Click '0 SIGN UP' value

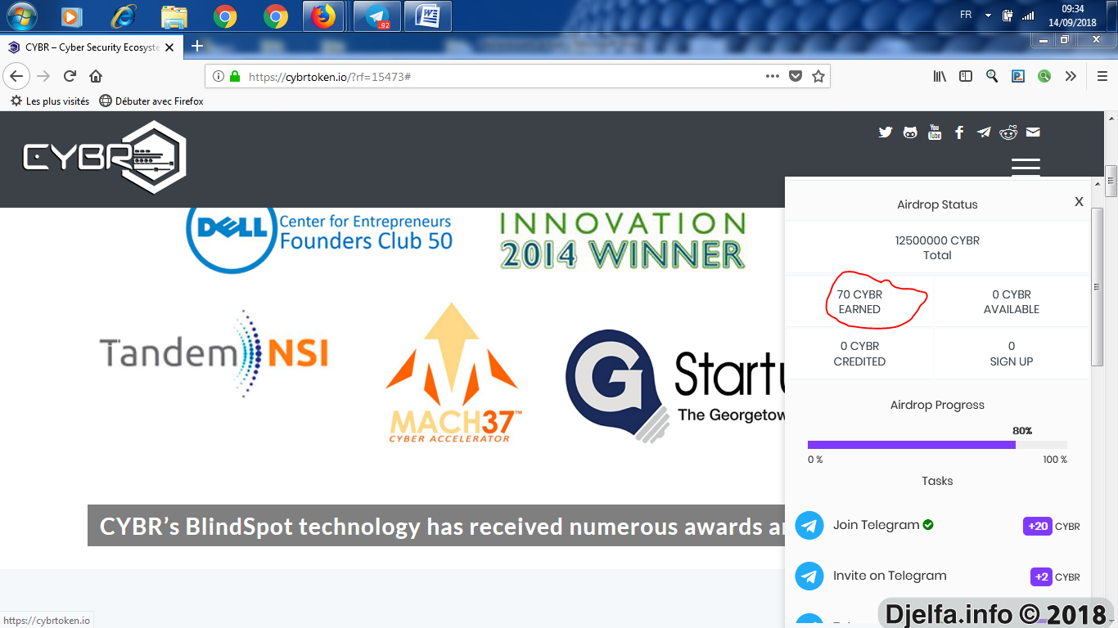click(1012, 354)
